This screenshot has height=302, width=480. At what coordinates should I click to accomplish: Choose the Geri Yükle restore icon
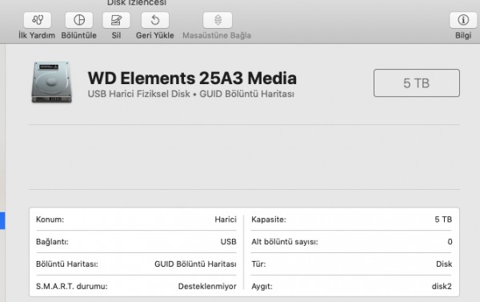[x=155, y=20]
